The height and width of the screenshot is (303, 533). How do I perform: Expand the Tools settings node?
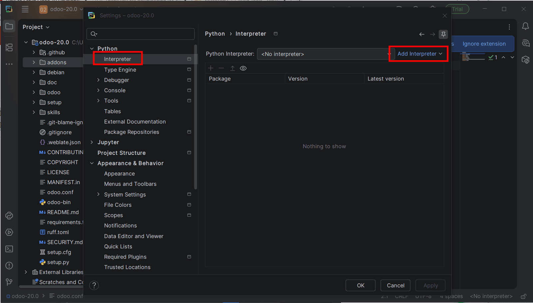[98, 101]
